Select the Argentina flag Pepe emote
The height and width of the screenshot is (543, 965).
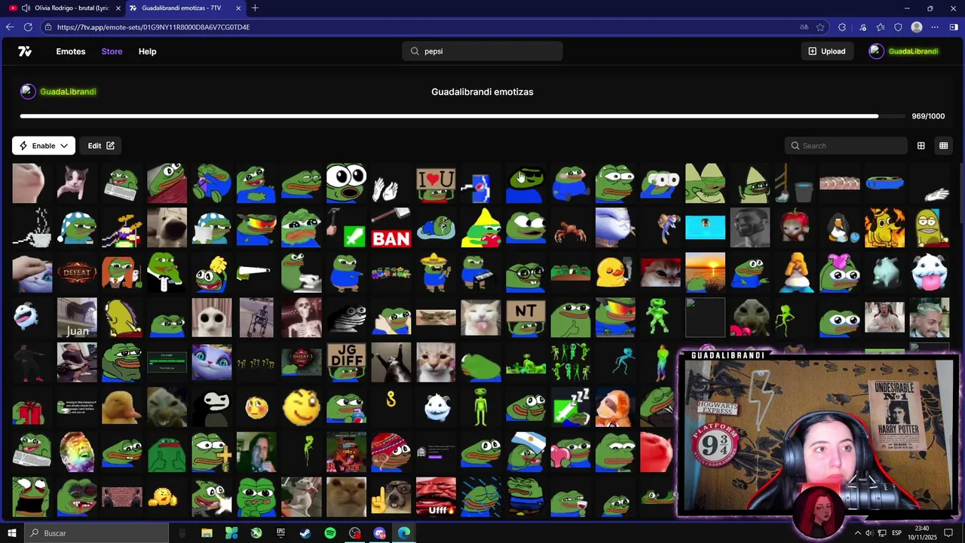(x=525, y=452)
